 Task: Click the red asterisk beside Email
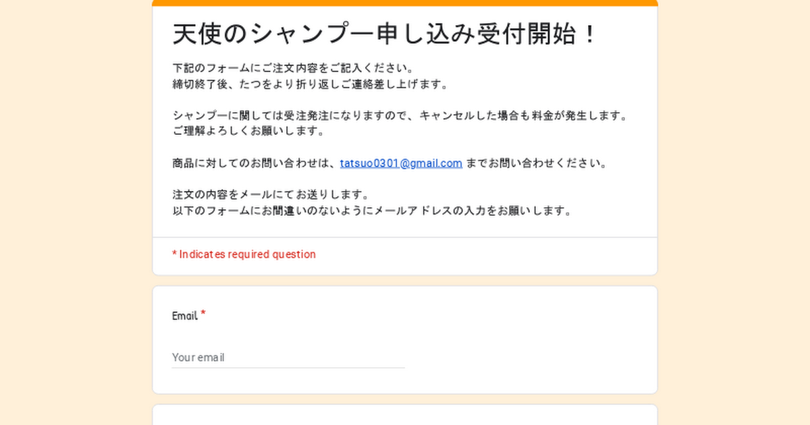203,314
